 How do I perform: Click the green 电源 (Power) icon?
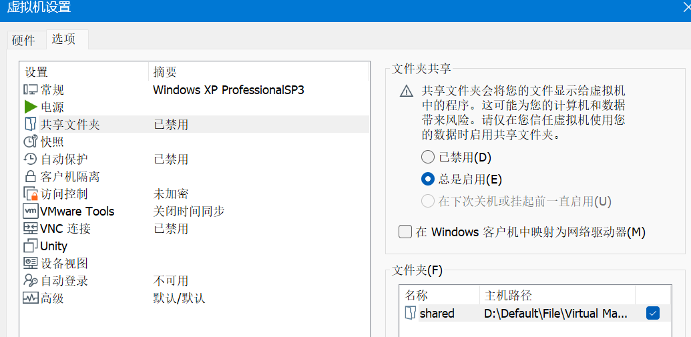[x=31, y=107]
